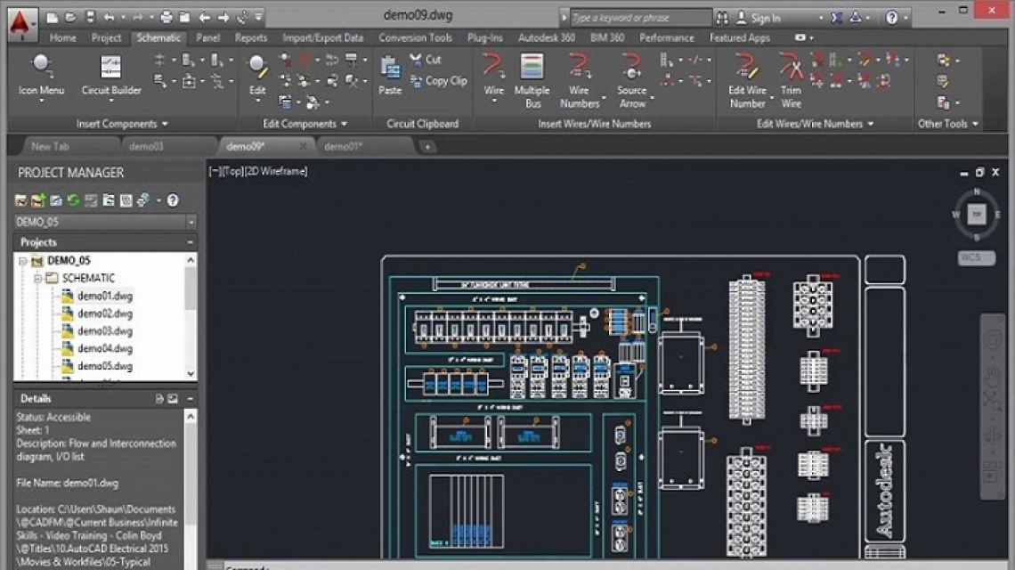This screenshot has width=1015, height=570.
Task: Collapse the DEMO_05 project tree node
Action: (x=22, y=261)
